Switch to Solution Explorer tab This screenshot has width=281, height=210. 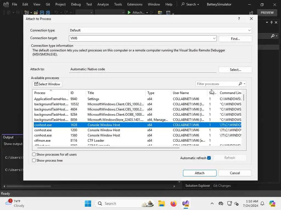(x=198, y=186)
